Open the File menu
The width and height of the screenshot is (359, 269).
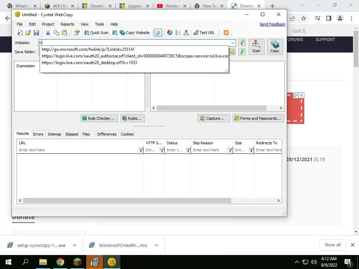(x=20, y=24)
